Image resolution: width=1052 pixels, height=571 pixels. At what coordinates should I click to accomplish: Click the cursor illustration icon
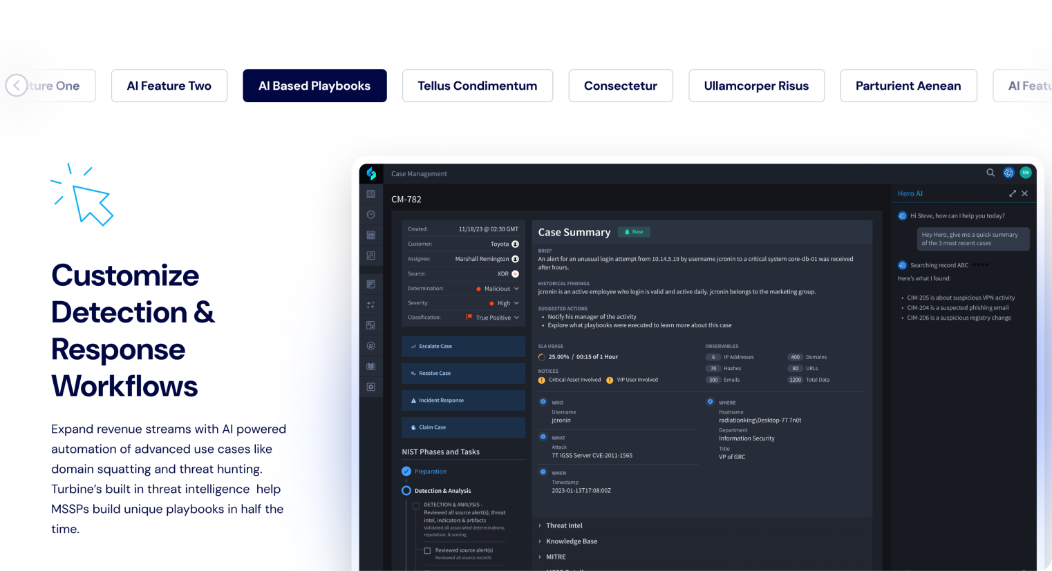pyautogui.click(x=82, y=195)
